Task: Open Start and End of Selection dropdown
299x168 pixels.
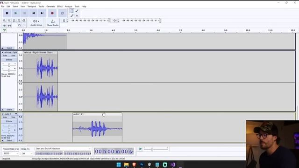Action: click(x=63, y=148)
